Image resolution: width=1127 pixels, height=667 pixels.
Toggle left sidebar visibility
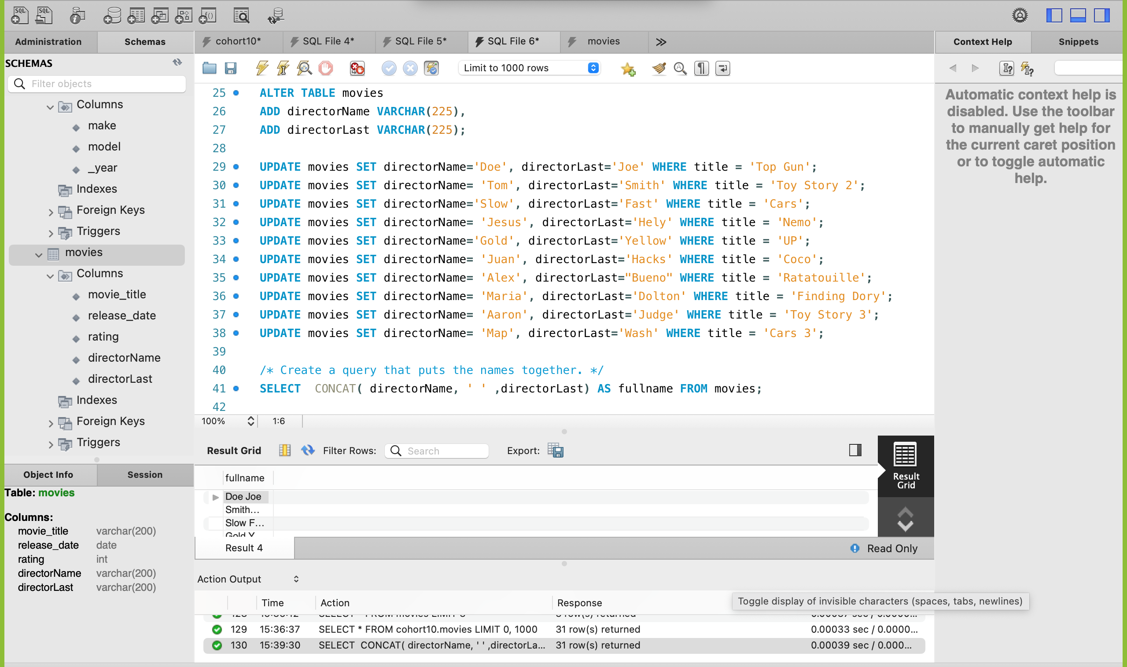click(x=1054, y=16)
